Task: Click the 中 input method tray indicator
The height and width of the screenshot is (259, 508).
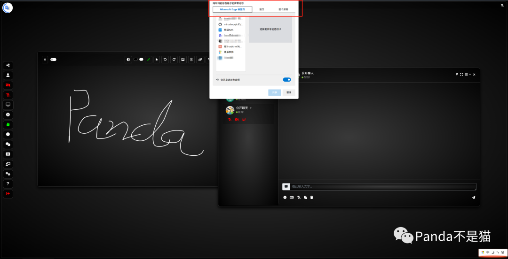Action: 488,252
